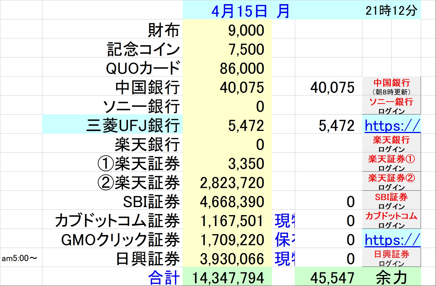Select the 1,167,501 value cell
This screenshot has height=286, width=436.
point(227,219)
